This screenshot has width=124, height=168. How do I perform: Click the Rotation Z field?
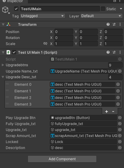113,38
